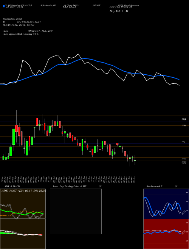
Task: Click the '08 Dec' last date label
Action: [x=135, y=179]
